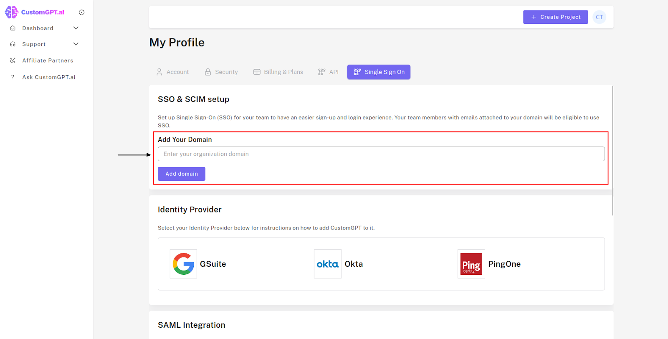The image size is (668, 339).
Task: Click the Ask CustomGPT.ai question mark icon
Action: tap(13, 77)
